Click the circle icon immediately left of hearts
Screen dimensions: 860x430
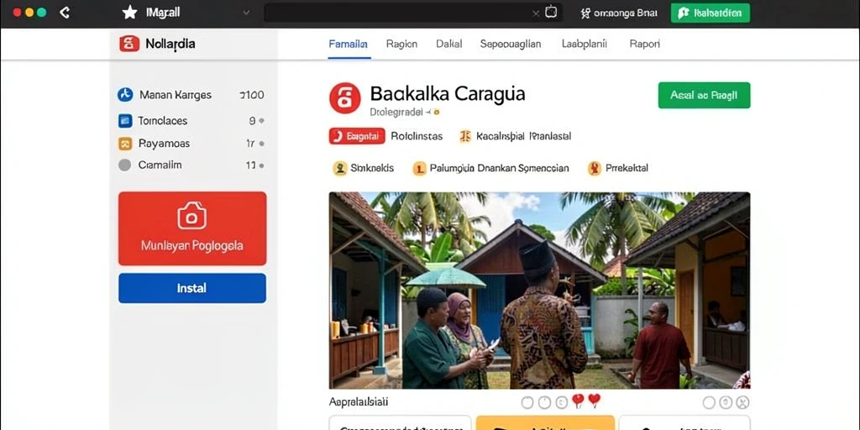[x=562, y=402]
